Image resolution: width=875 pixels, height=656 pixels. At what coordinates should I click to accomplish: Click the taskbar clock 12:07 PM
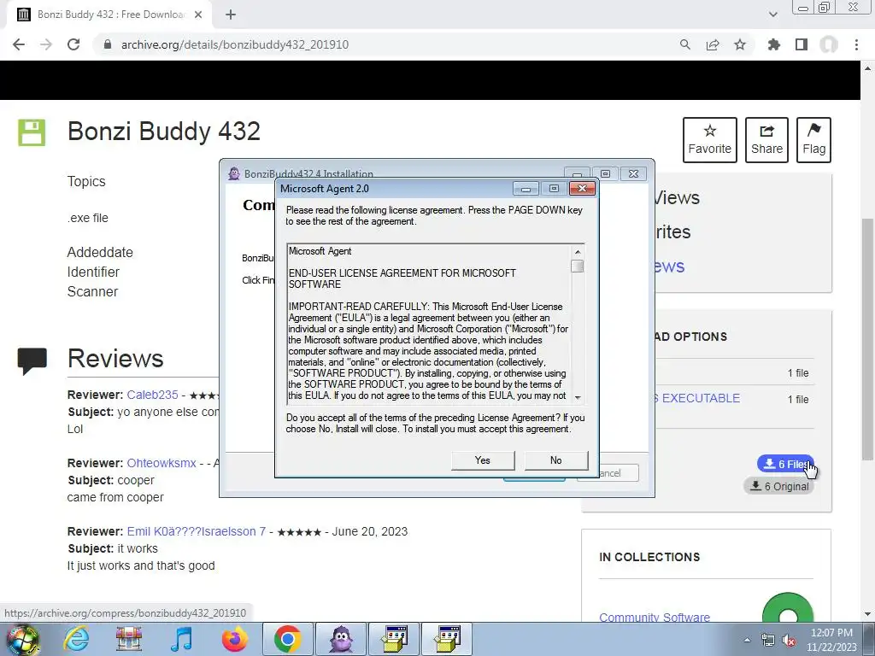(x=831, y=633)
